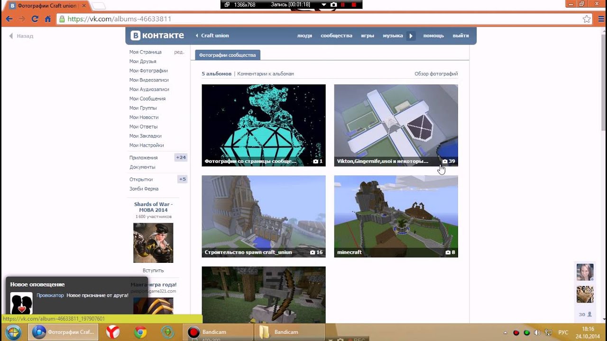This screenshot has width=607, height=341.
Task: Open Строительство spawn craft_uniun album
Action: (264, 216)
